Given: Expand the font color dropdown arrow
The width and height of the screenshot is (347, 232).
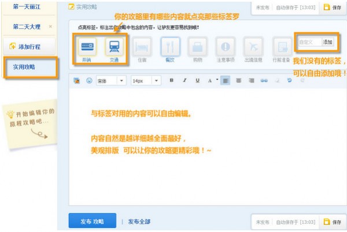Looking at the screenshot, I should tap(217, 79).
